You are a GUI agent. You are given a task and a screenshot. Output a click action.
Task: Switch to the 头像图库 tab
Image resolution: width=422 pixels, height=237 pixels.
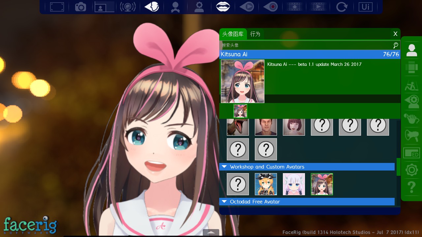click(233, 34)
